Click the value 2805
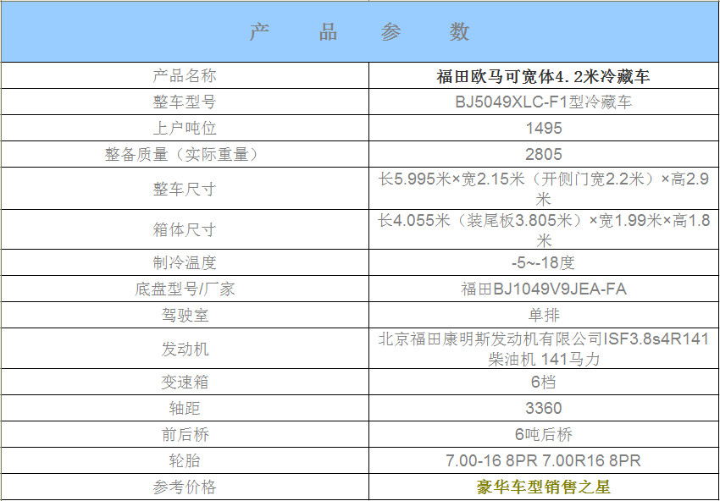Viewport: 720px width, 501px height. coord(543,154)
